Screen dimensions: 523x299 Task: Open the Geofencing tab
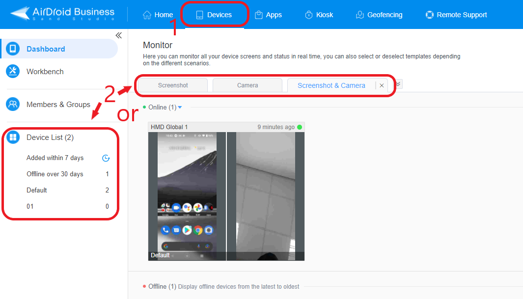379,15
